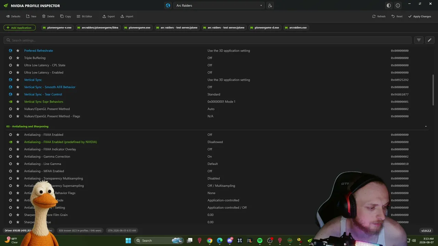The width and height of the screenshot is (438, 246).
Task: Open Discord from the taskbar
Action: (x=230, y=241)
